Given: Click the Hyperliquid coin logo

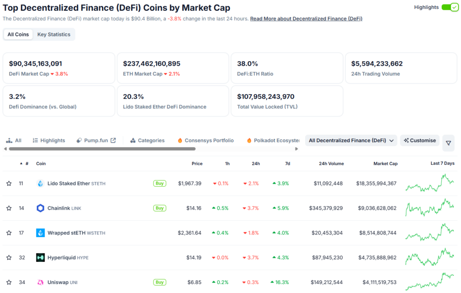Looking at the screenshot, I should [40, 257].
